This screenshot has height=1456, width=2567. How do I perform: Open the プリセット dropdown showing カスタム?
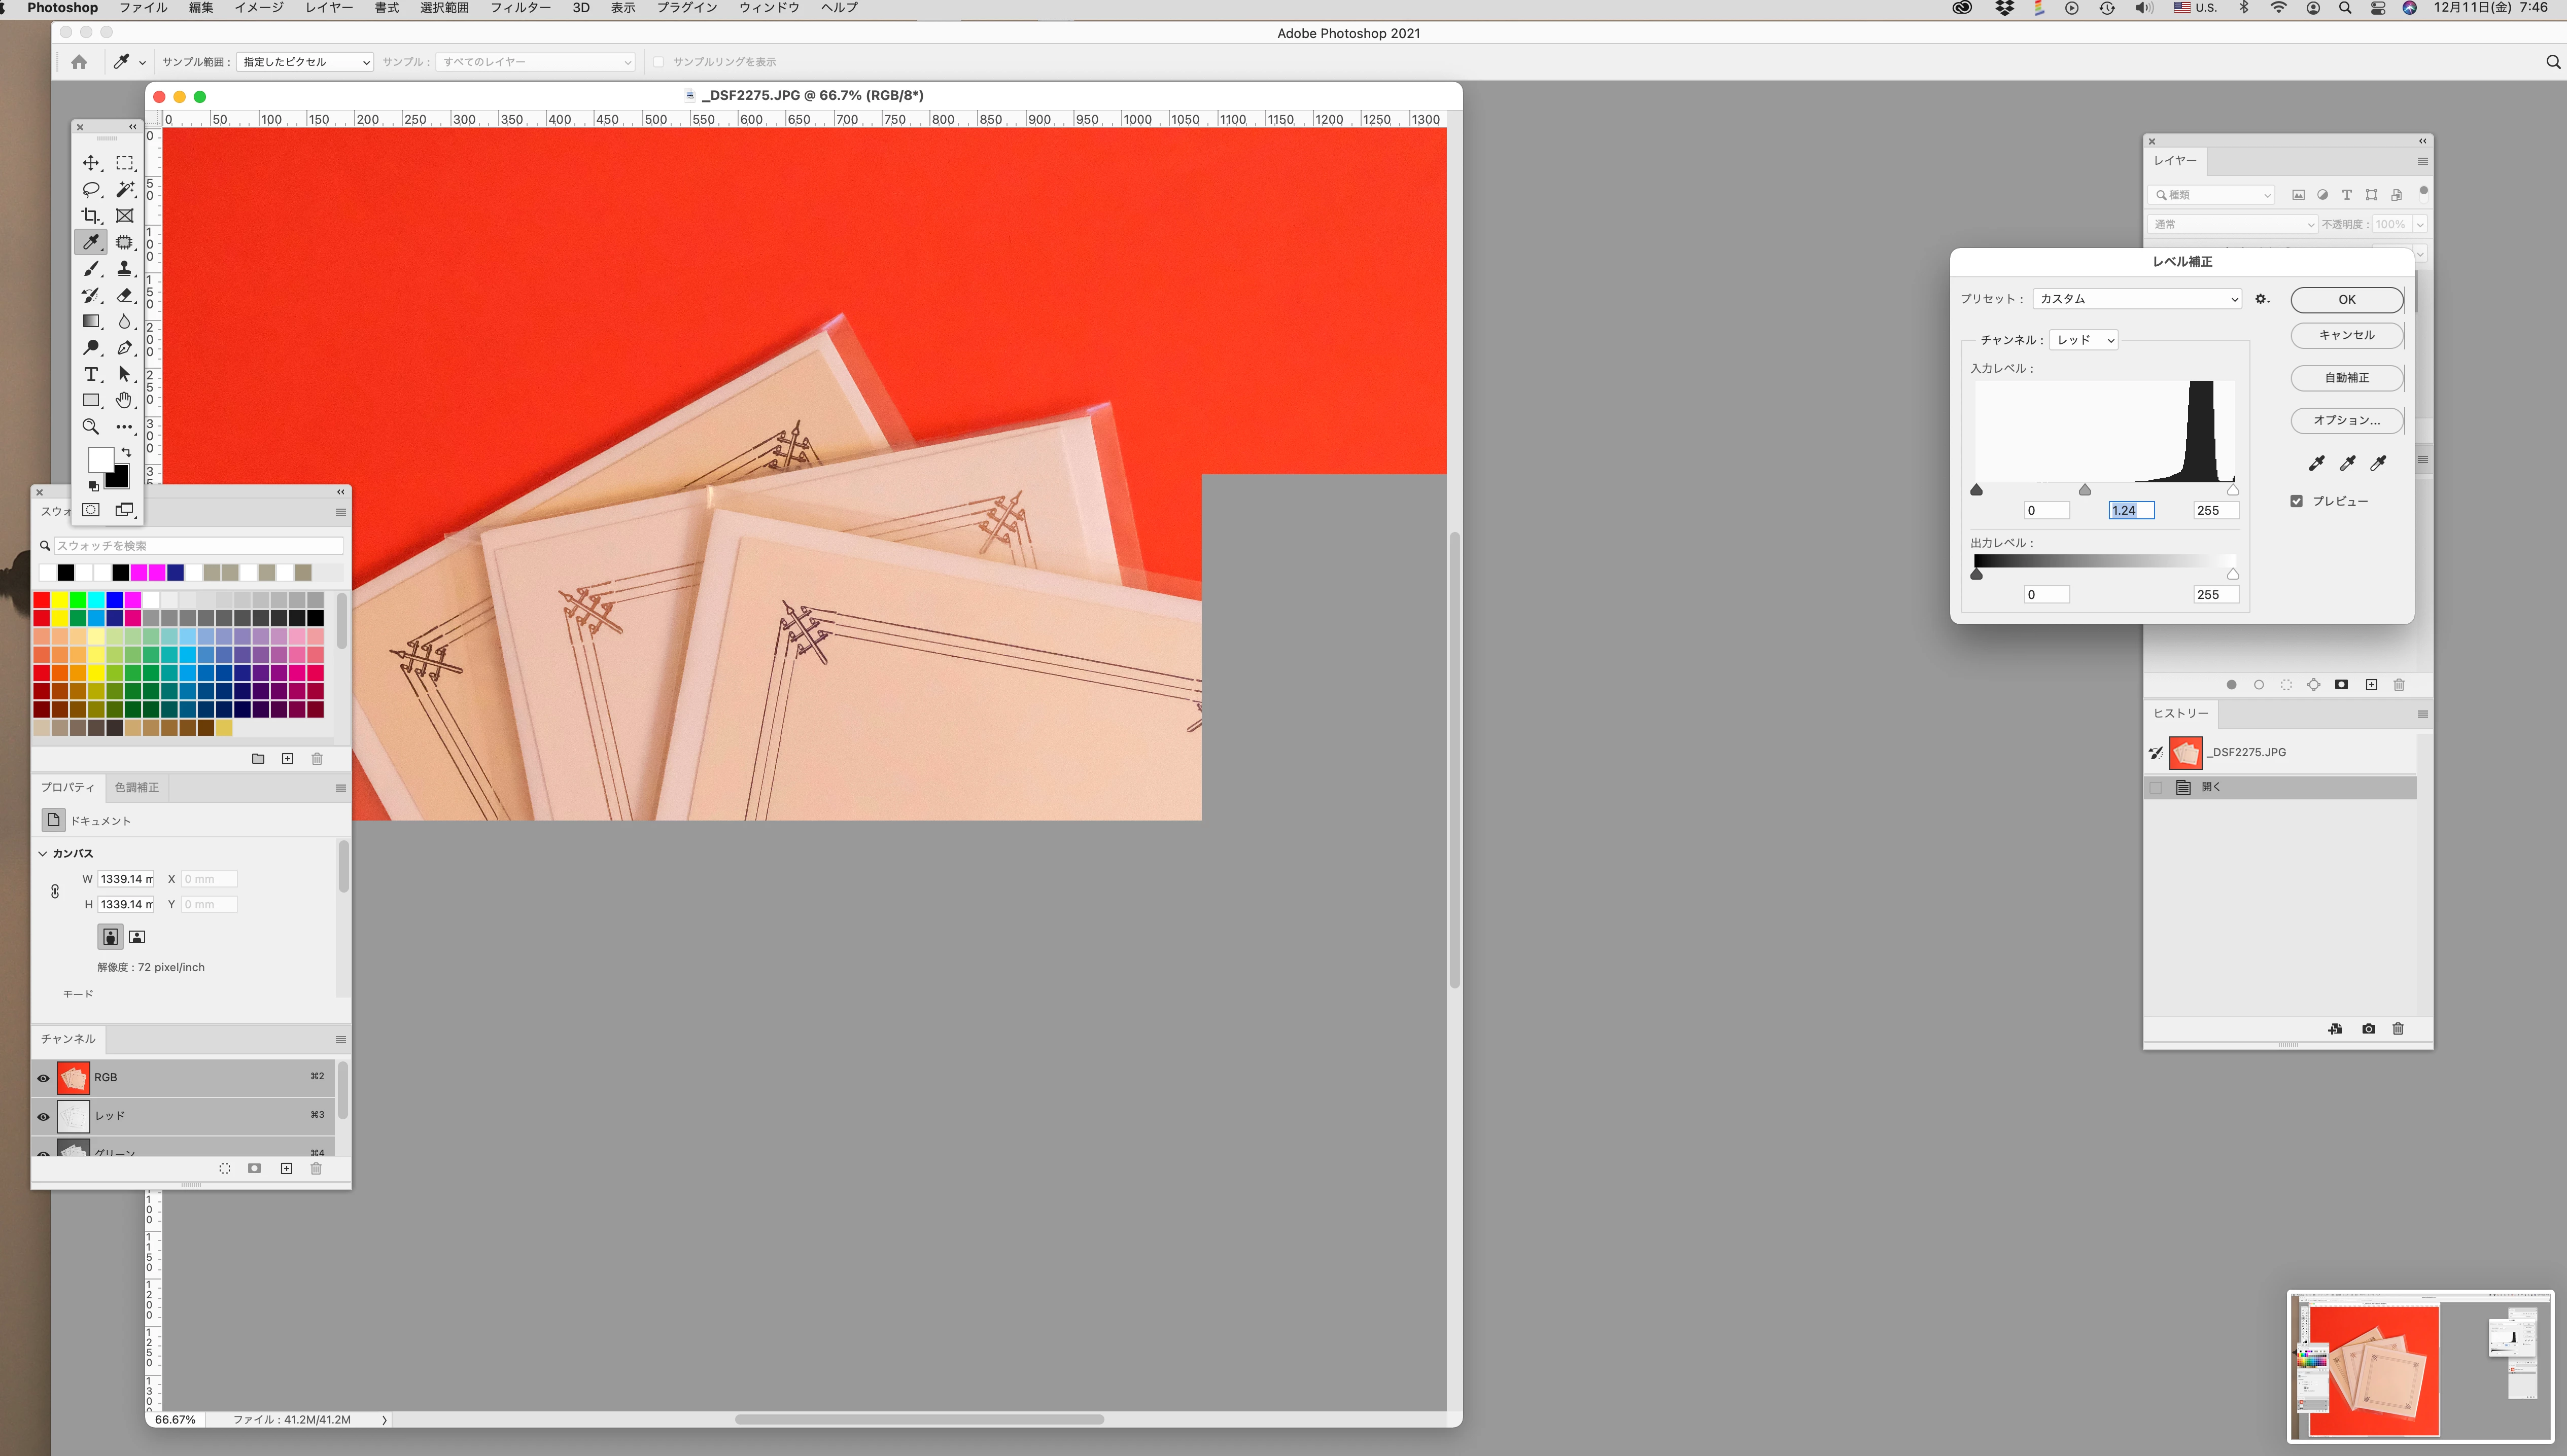tap(2137, 299)
